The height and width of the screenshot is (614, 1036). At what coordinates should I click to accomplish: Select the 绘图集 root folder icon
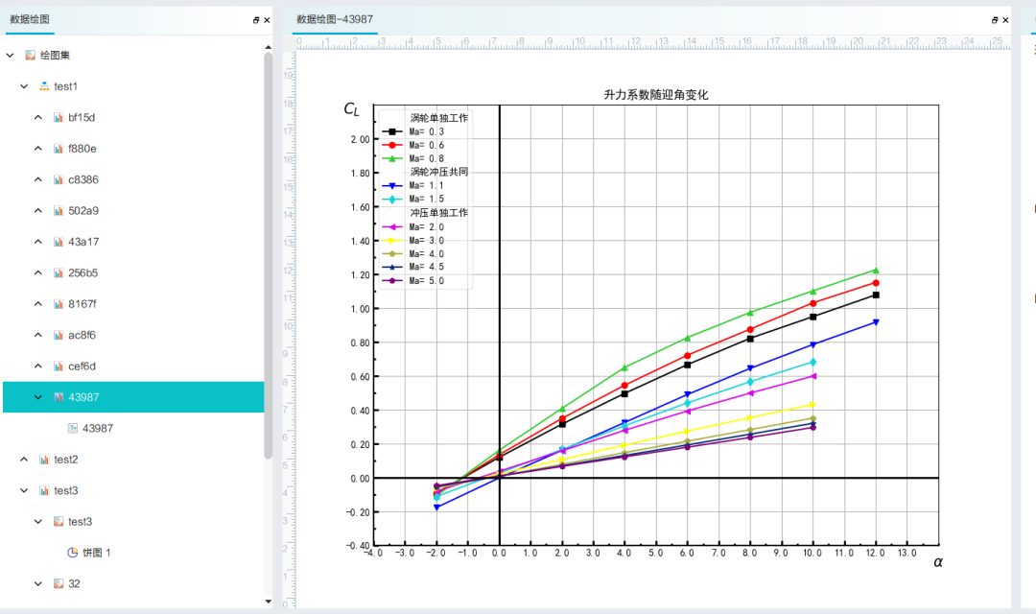[x=31, y=56]
